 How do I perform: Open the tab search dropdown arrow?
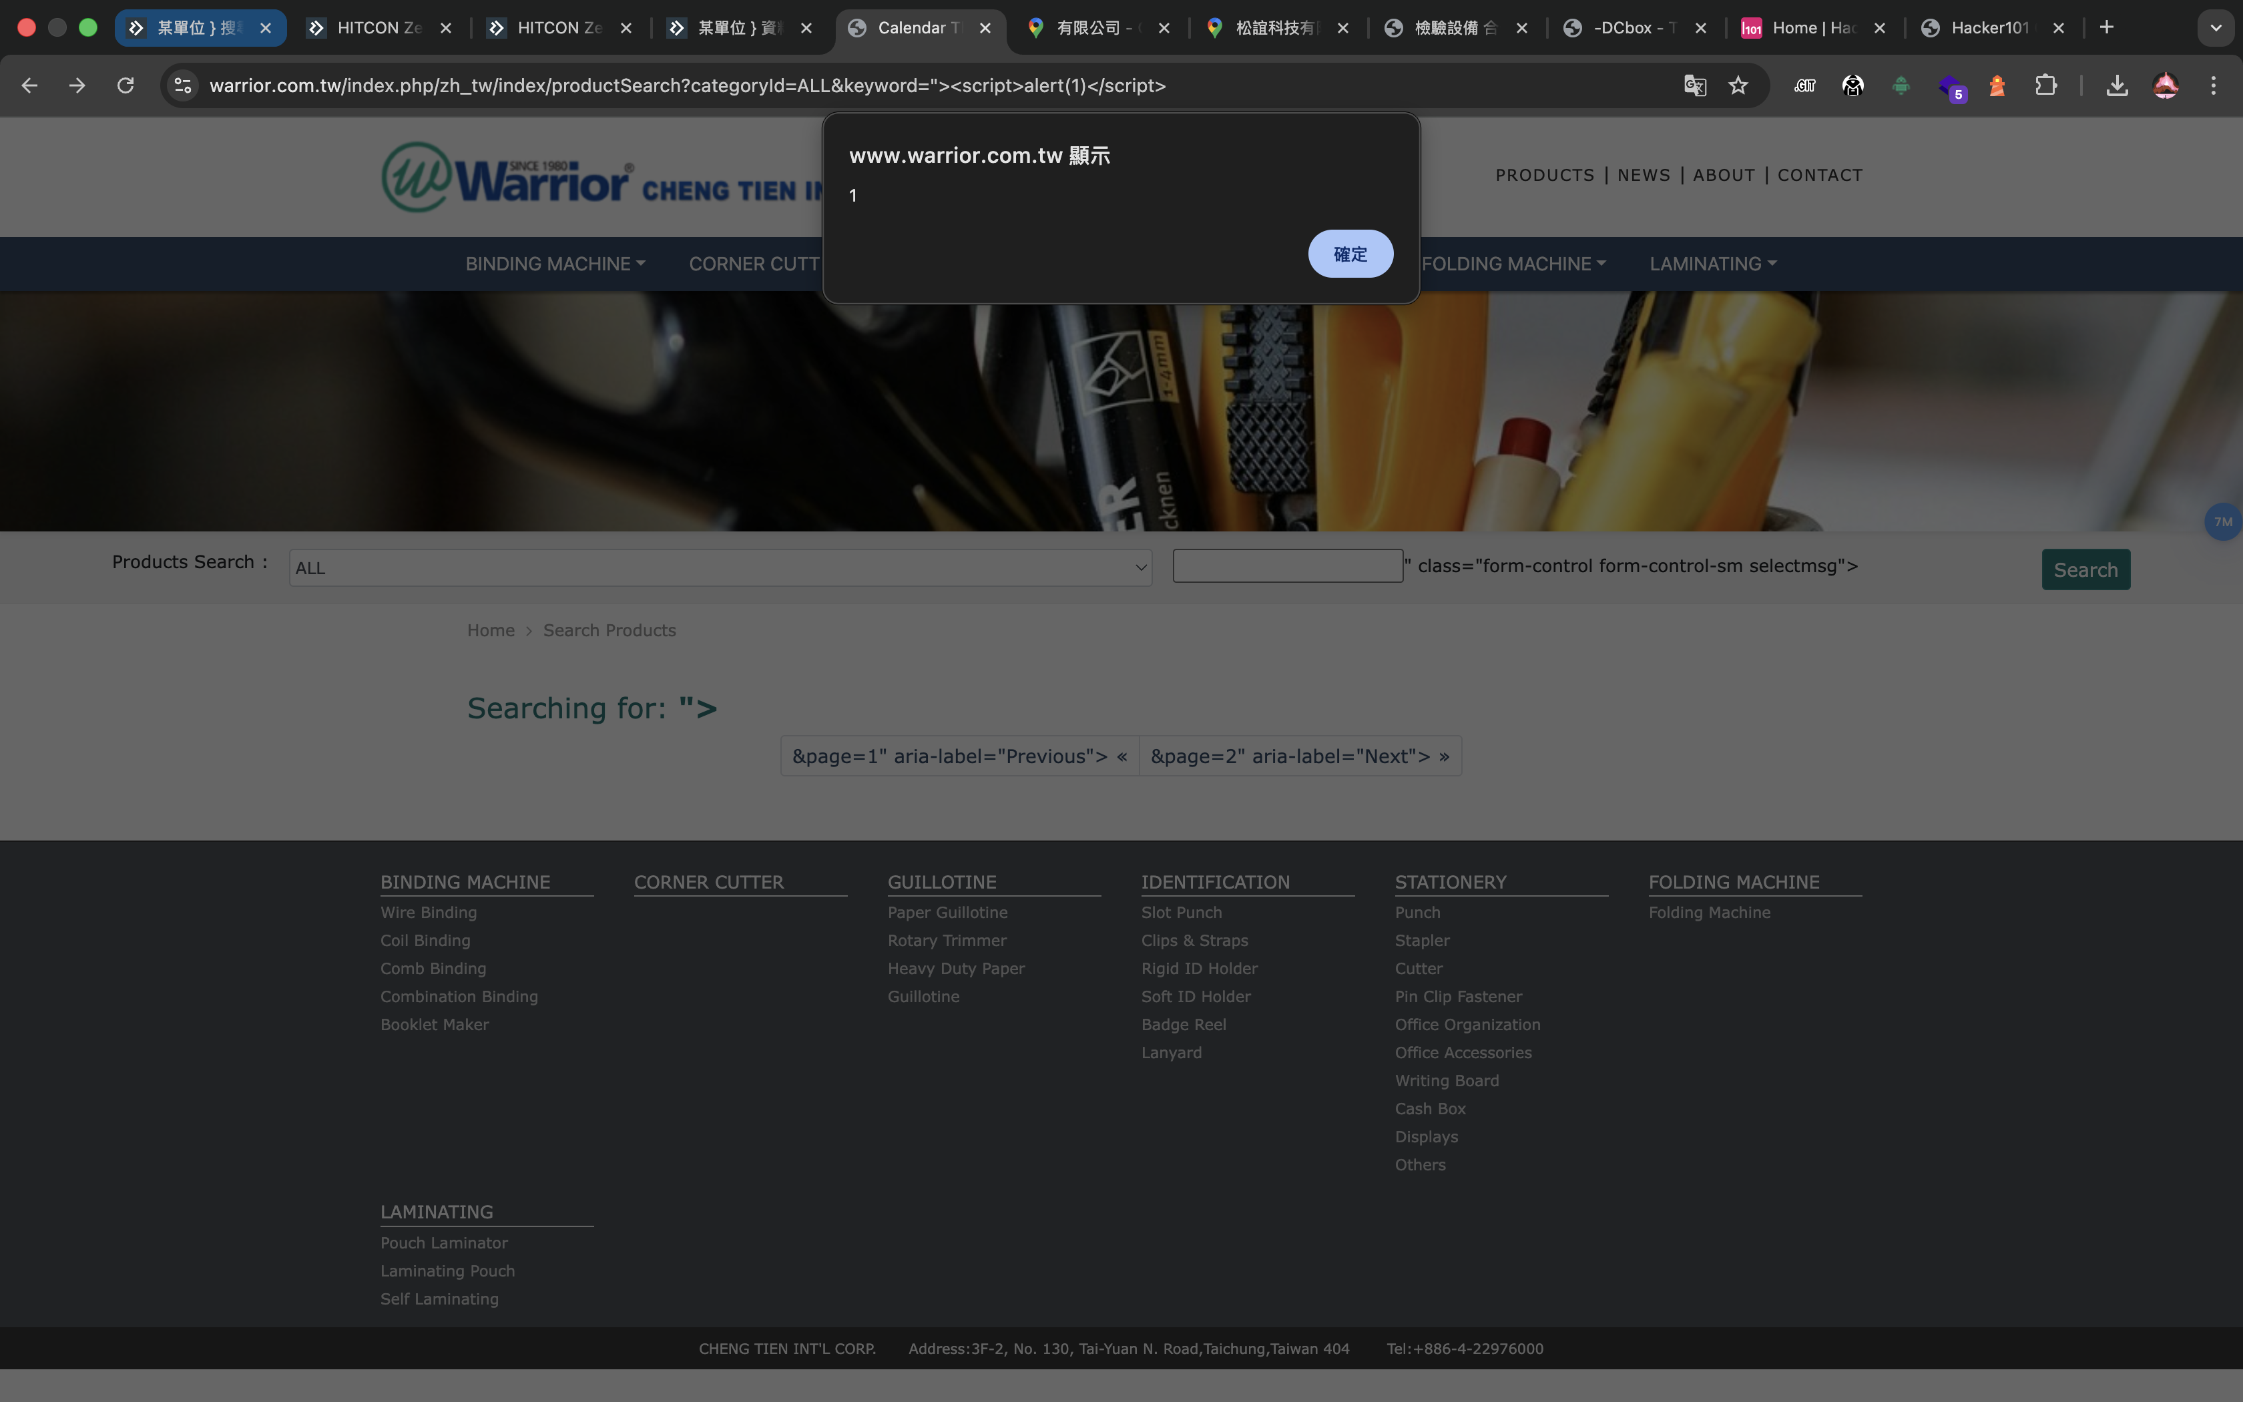[2215, 28]
